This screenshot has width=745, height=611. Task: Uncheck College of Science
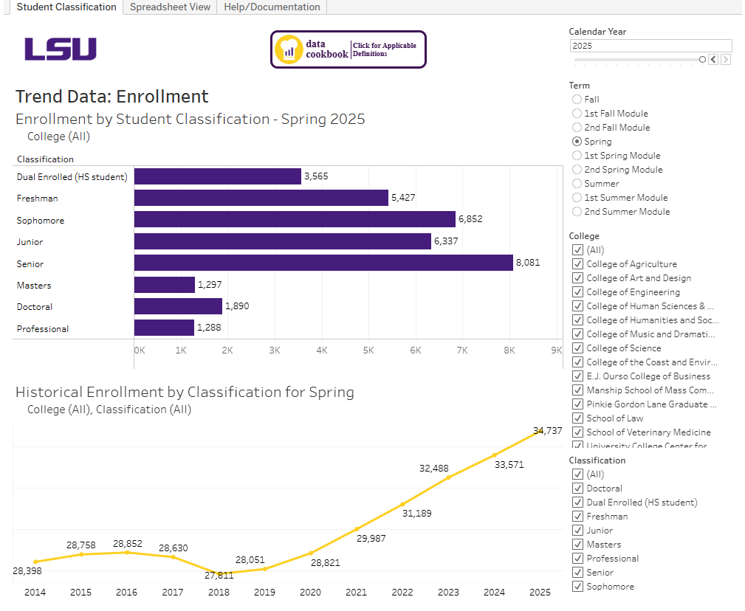point(577,348)
